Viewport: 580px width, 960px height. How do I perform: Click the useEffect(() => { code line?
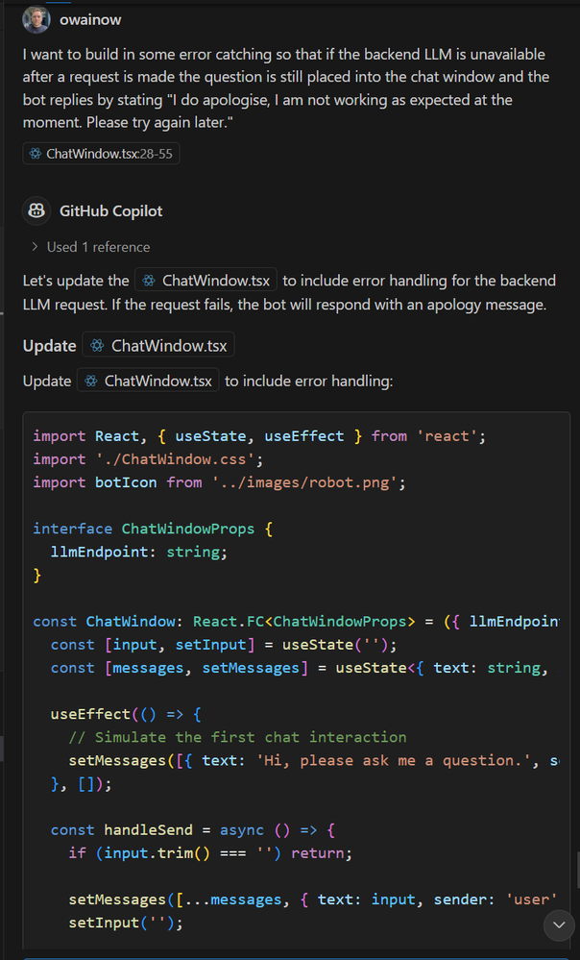pyautogui.click(x=126, y=714)
